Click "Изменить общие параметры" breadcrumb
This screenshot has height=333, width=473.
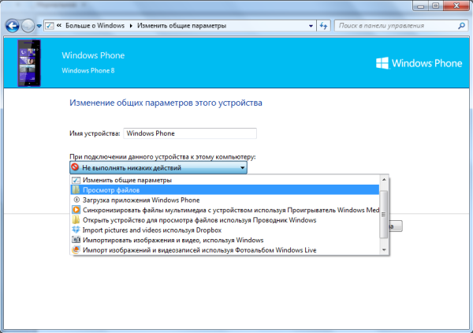point(181,26)
